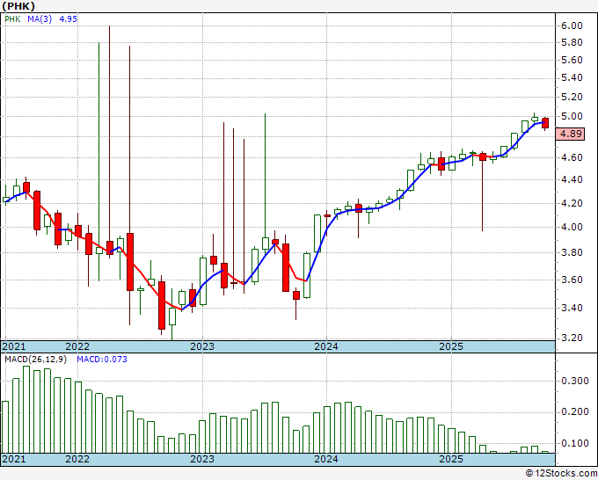598x480 pixels.
Task: Click 2025 on the MACD time axis
Action: [451, 459]
